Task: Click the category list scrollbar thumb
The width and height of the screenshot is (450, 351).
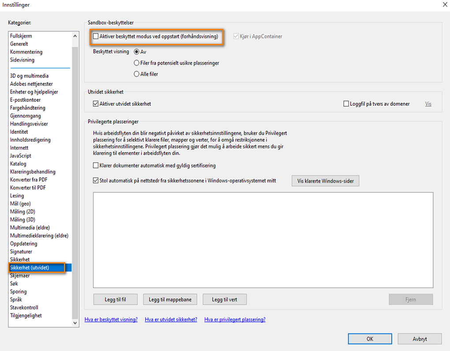Action: click(x=75, y=183)
